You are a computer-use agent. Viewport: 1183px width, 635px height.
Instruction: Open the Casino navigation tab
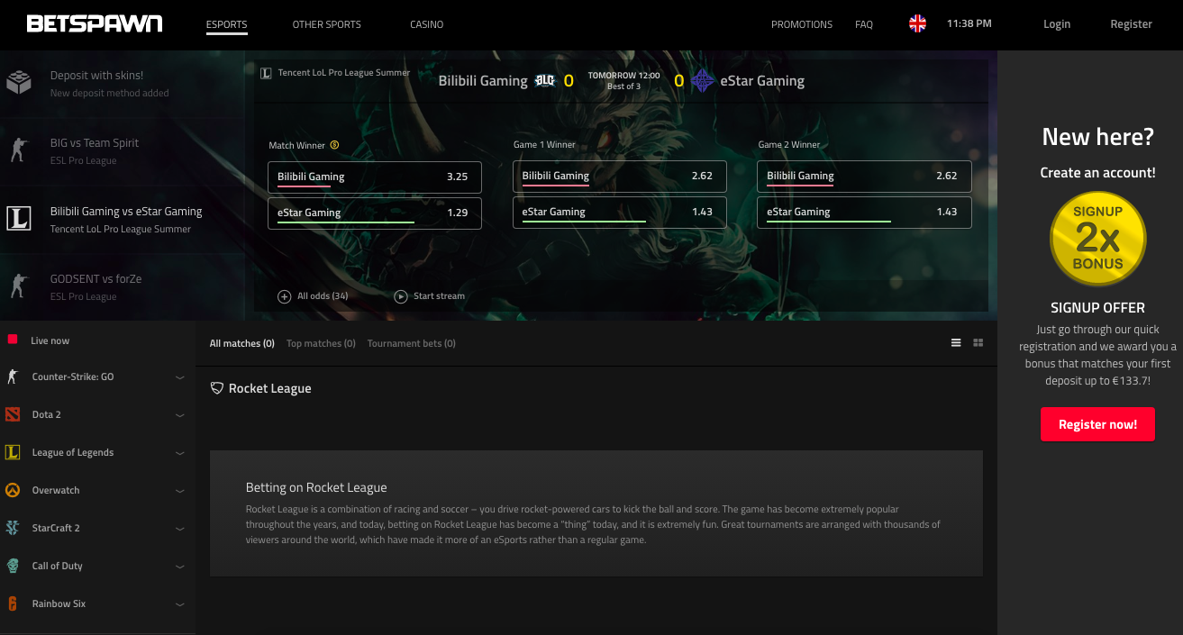pyautogui.click(x=427, y=24)
